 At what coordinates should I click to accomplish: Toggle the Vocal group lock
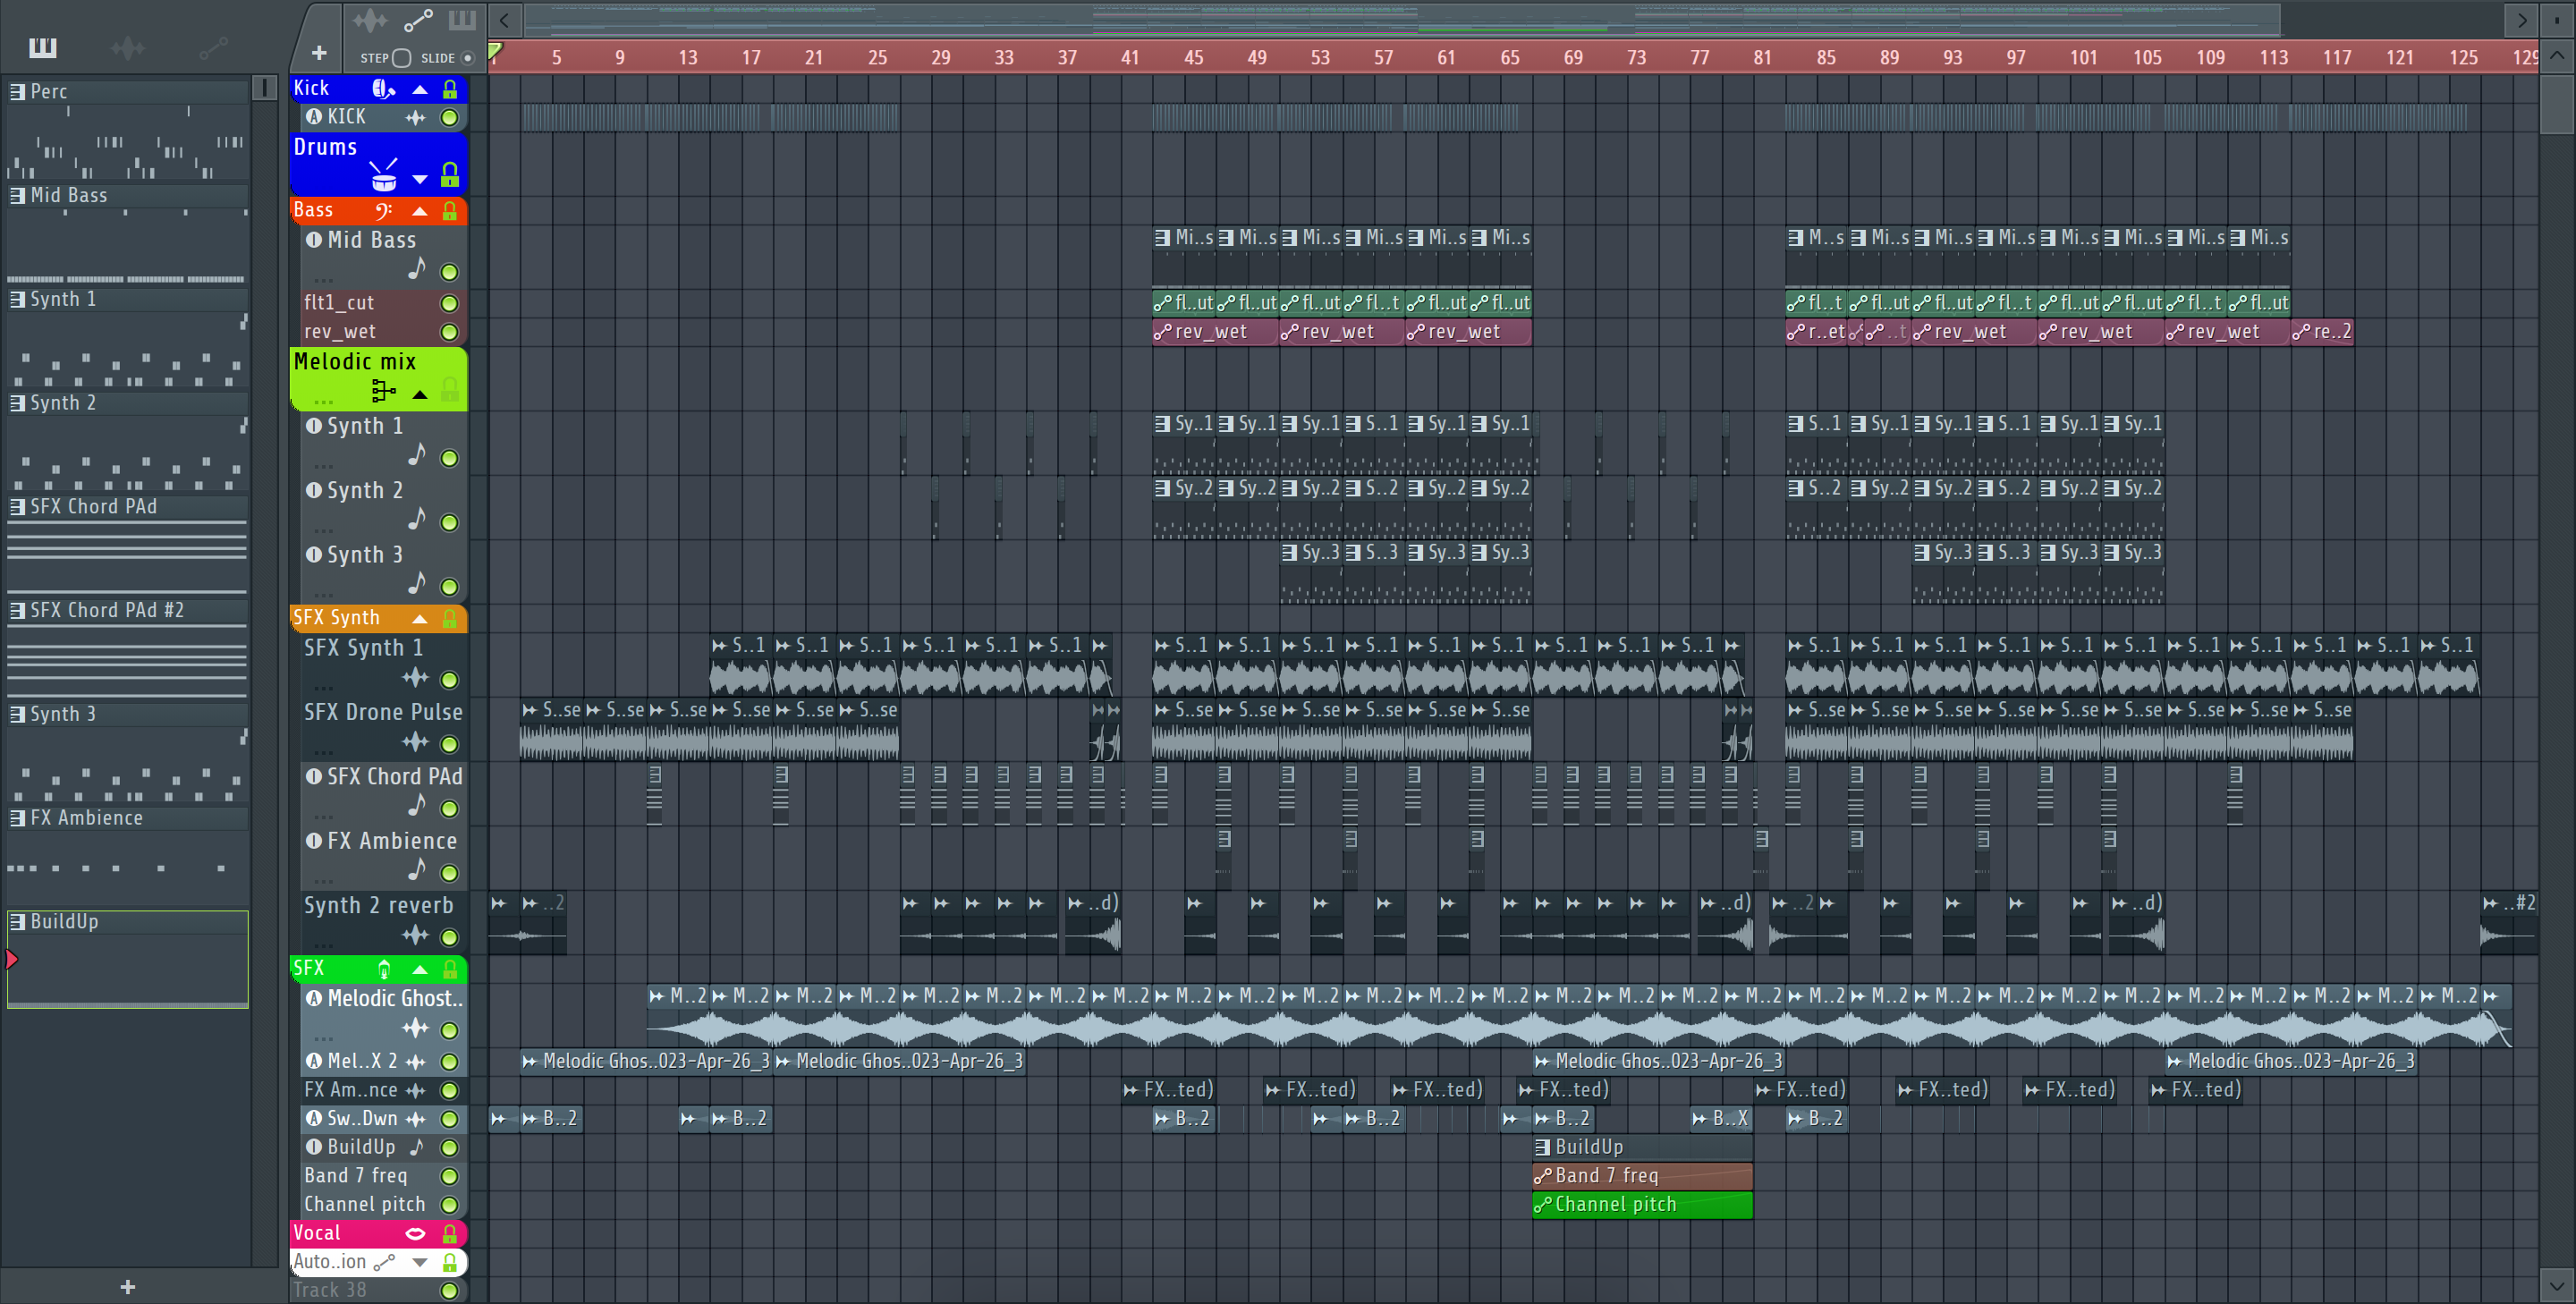(x=450, y=1234)
